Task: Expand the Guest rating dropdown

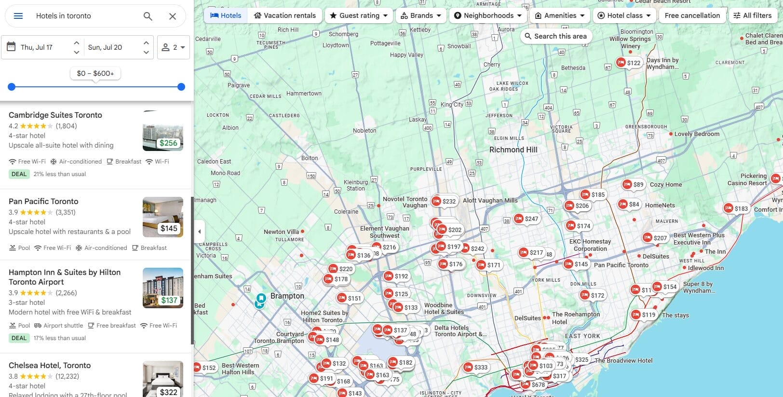Action: [x=359, y=15]
